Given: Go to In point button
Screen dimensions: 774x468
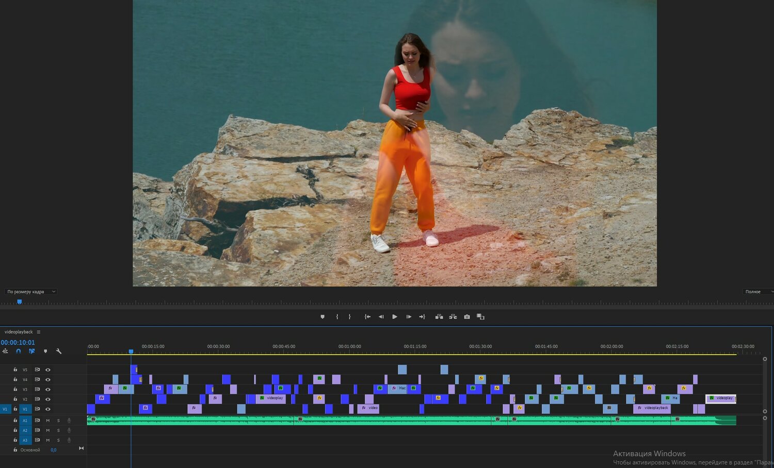Looking at the screenshot, I should tap(367, 317).
